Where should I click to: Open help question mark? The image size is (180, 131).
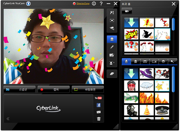click(101, 4)
